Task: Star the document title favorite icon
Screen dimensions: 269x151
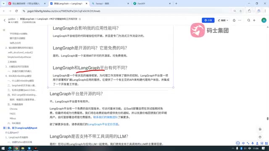Action: (80, 19)
